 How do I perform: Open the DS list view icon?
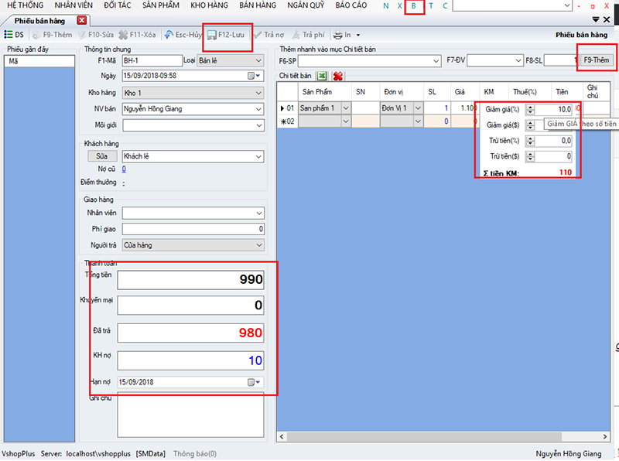click(x=8, y=35)
